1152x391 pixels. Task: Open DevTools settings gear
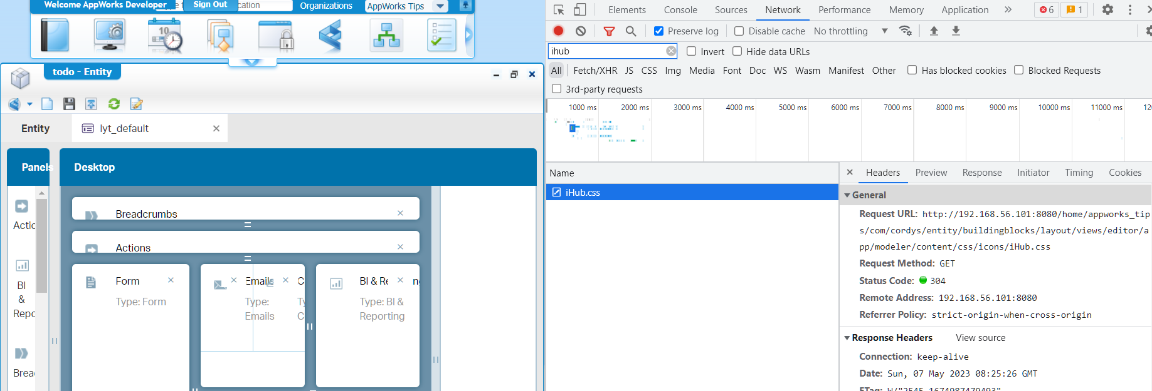click(1107, 9)
